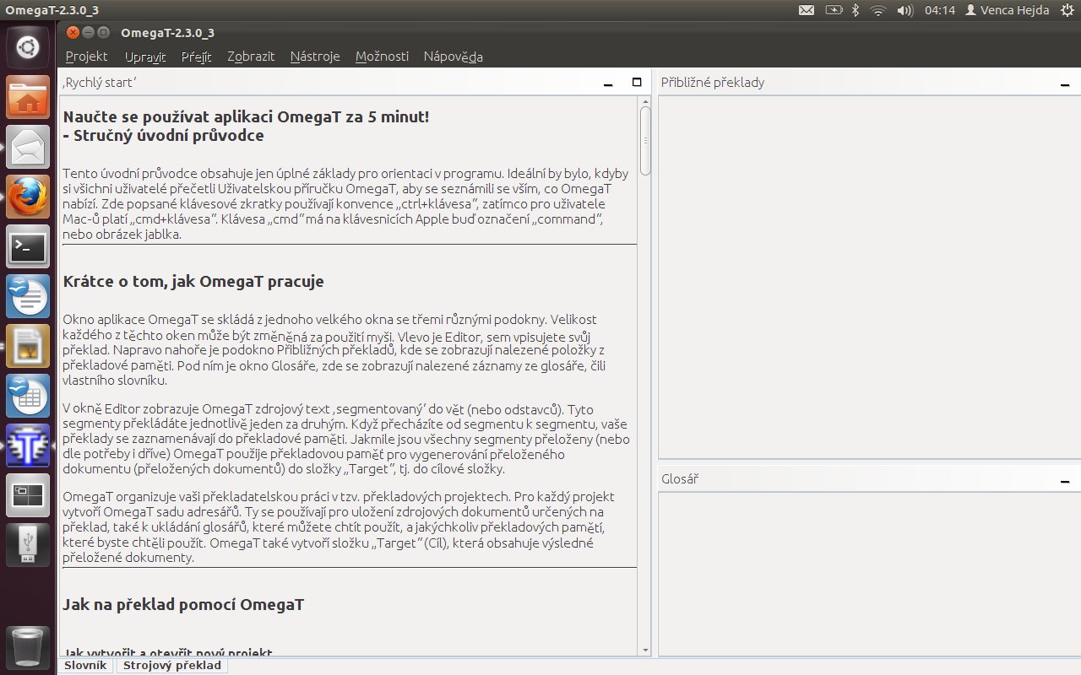The width and height of the screenshot is (1081, 675).
Task: Open the Ubuntu Dash home button
Action: (x=28, y=47)
